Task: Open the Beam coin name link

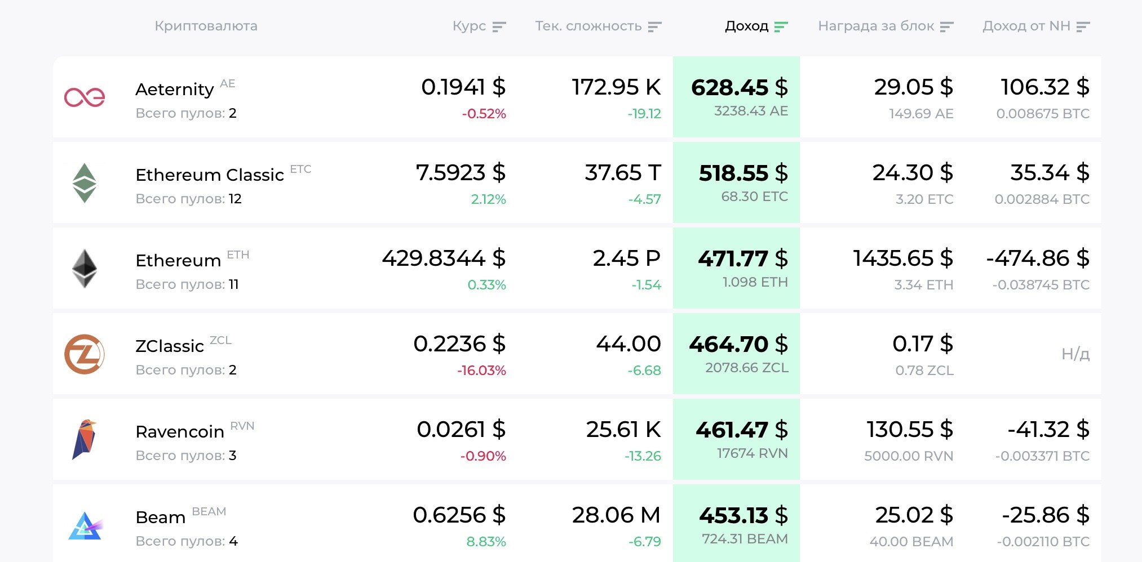Action: (161, 517)
